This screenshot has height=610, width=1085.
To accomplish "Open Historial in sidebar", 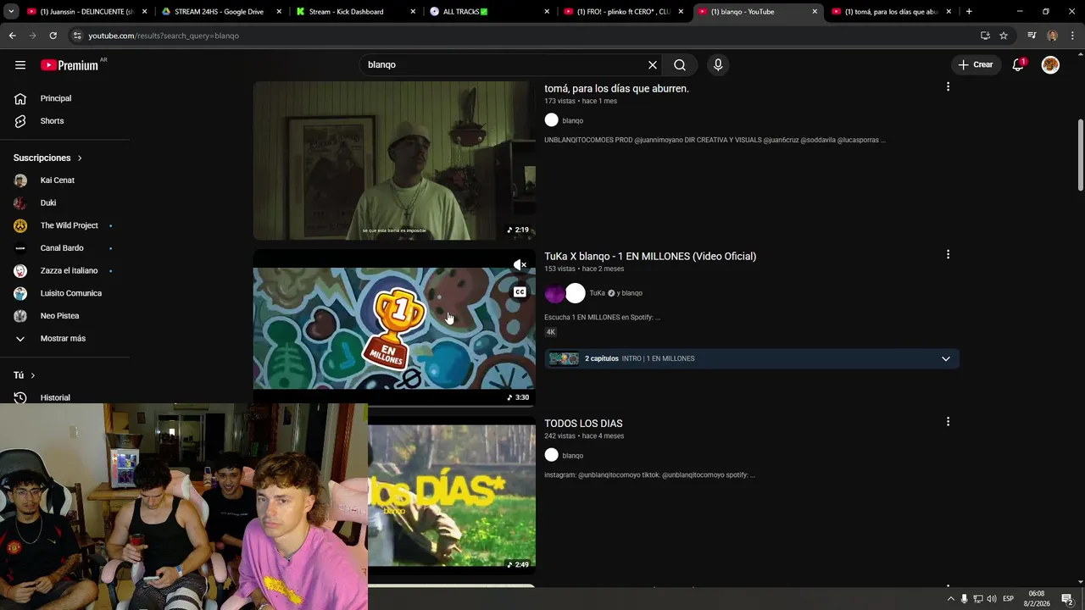I will pos(64,397).
